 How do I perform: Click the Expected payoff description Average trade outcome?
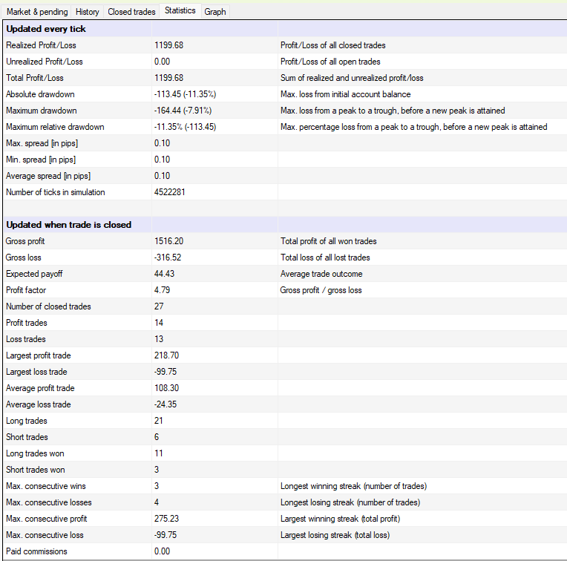(321, 274)
